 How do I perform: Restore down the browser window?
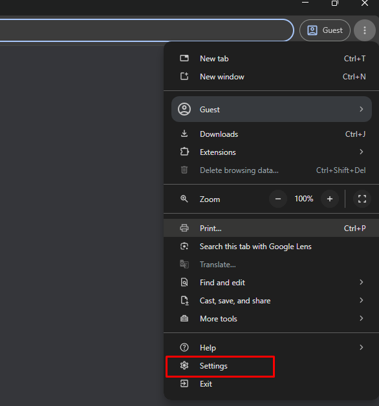click(335, 3)
